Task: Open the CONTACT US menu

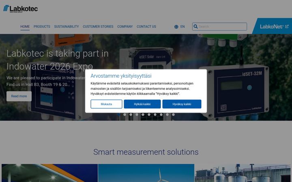Action: tap(146, 27)
